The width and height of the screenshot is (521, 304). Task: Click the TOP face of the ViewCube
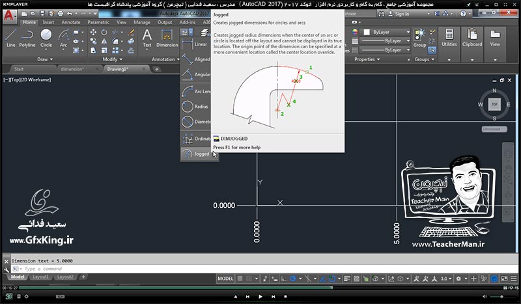pyautogui.click(x=494, y=104)
